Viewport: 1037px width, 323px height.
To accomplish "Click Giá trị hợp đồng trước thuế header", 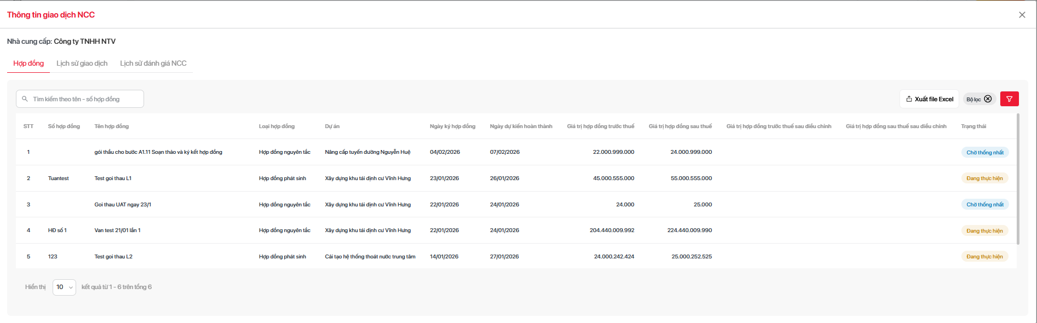I will pyautogui.click(x=600, y=126).
